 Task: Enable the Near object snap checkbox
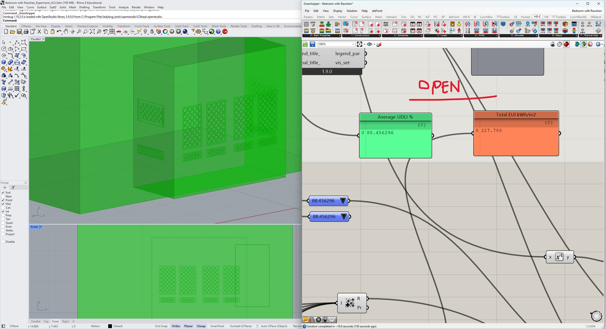3,196
